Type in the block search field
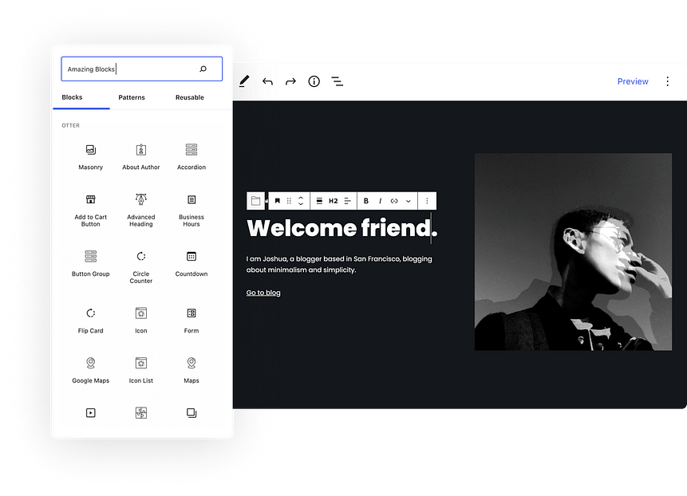687x496 pixels. [x=128, y=69]
